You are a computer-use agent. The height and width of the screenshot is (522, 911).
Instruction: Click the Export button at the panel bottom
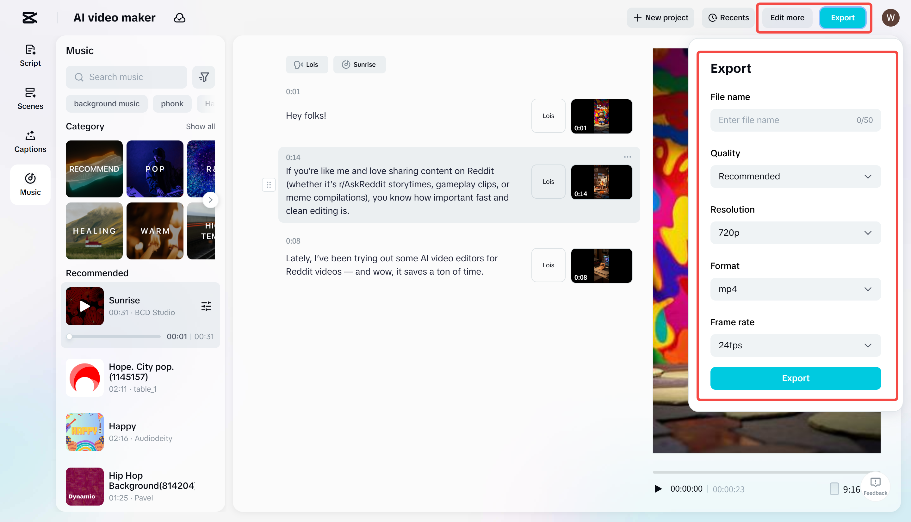(x=795, y=378)
